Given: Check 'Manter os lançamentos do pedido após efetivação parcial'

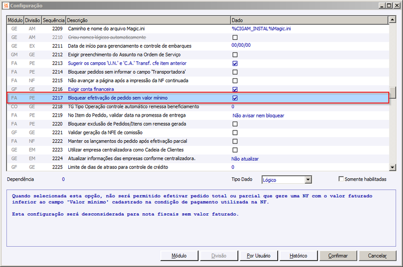Looking at the screenshot, I should pyautogui.click(x=235, y=141).
